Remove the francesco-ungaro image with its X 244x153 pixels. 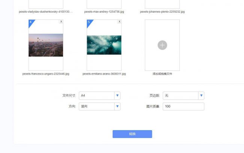(x=61, y=22)
